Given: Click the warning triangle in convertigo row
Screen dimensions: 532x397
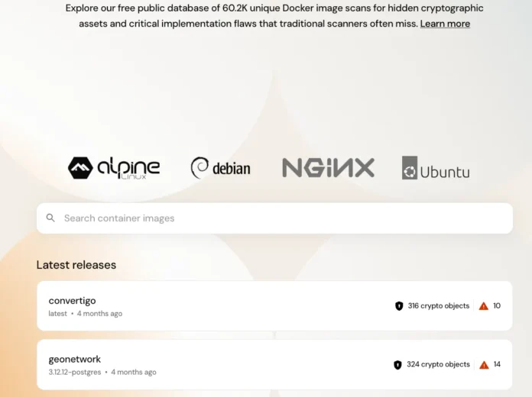Looking at the screenshot, I should point(484,306).
